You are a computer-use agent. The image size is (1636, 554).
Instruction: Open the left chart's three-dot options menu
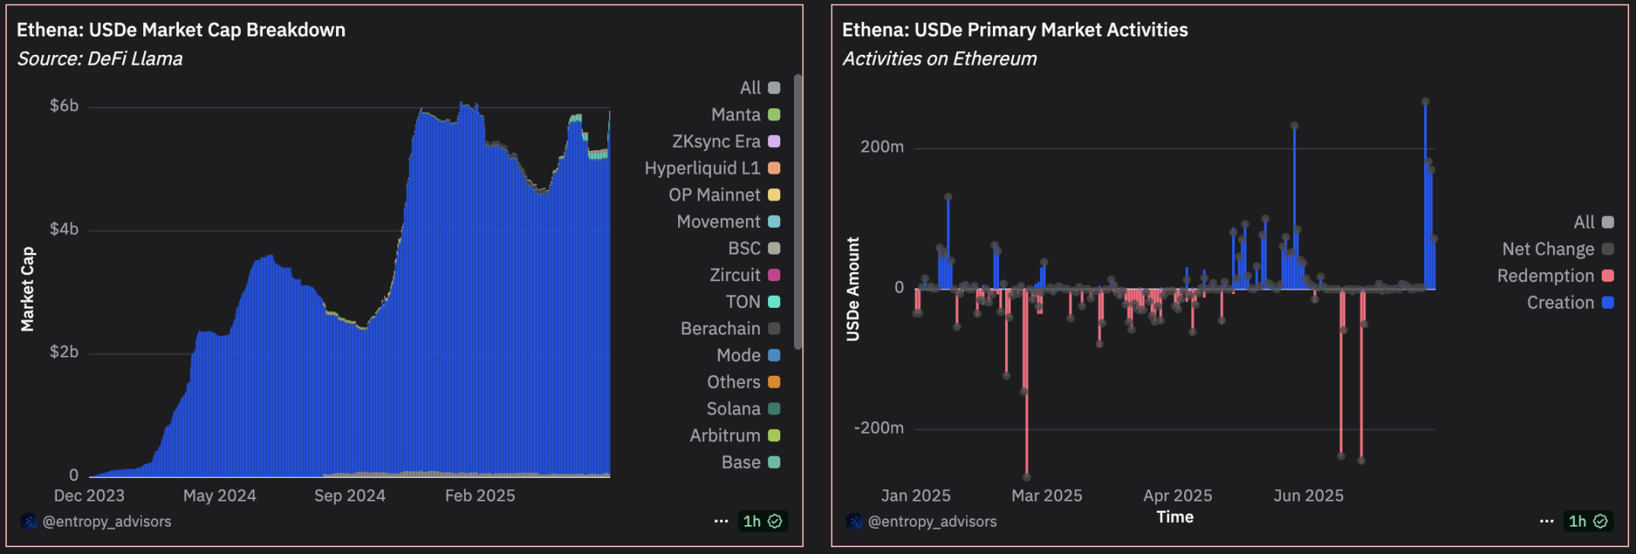coord(721,521)
